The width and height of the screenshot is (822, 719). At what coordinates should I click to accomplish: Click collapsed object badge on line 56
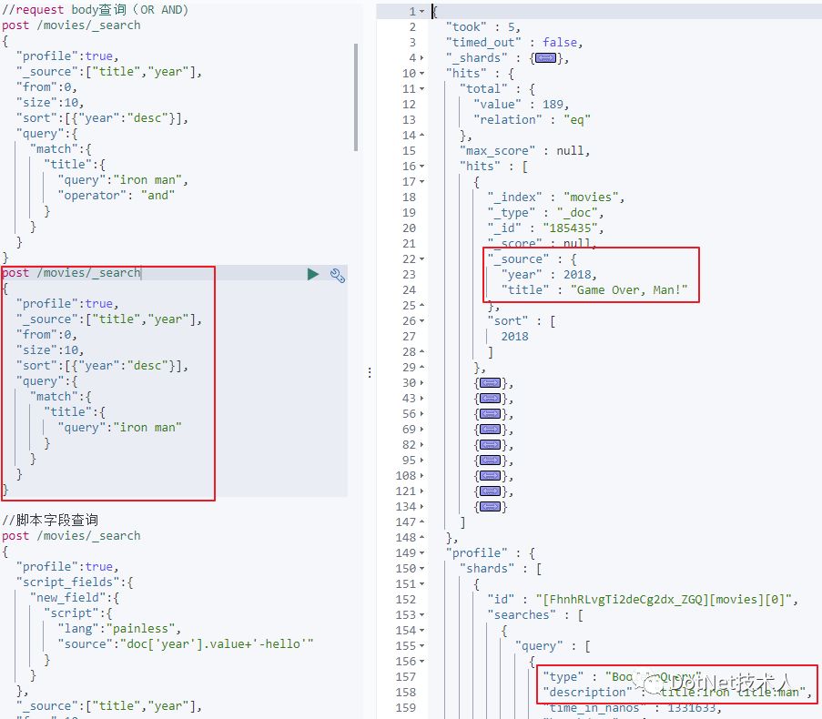(x=490, y=414)
